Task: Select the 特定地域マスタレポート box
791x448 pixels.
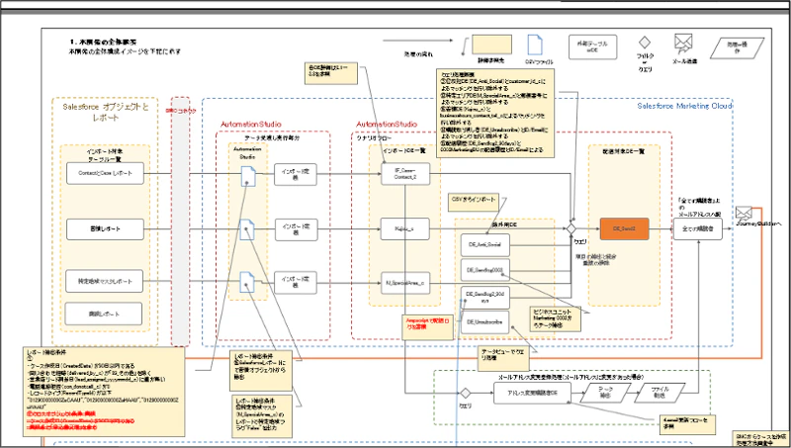Action: [105, 281]
